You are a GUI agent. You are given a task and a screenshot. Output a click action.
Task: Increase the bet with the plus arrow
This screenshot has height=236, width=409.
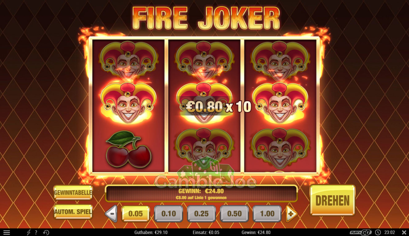pyautogui.click(x=291, y=214)
